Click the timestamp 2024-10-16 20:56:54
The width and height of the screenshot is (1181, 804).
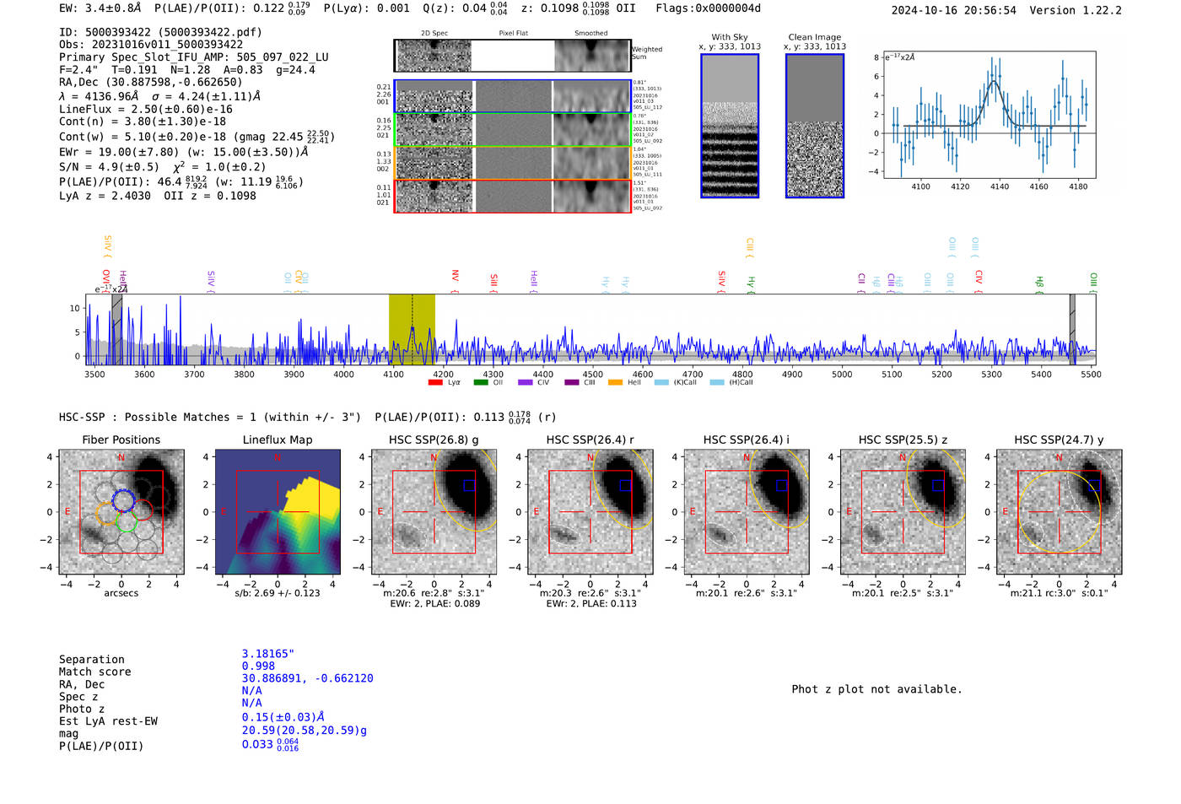pos(954,10)
